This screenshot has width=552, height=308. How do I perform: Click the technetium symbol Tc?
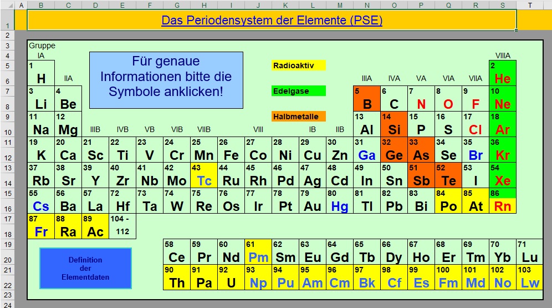pos(204,181)
